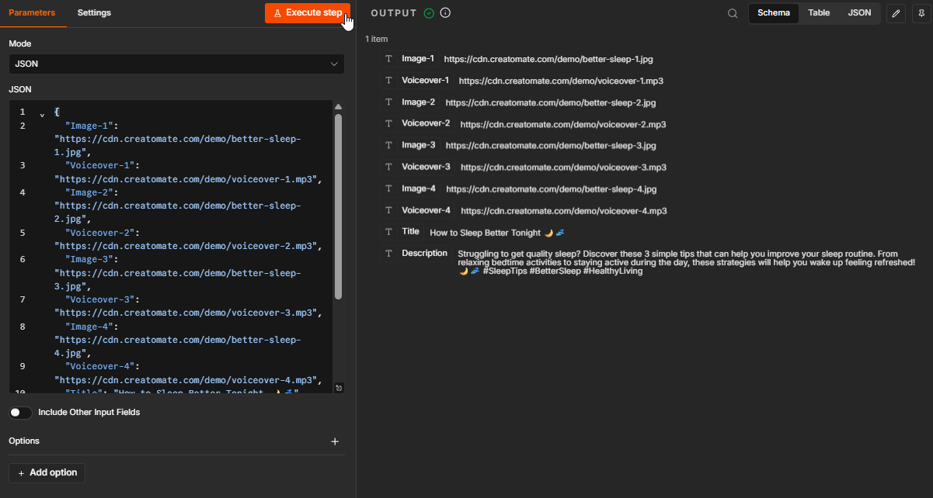The width and height of the screenshot is (933, 498).
Task: Click the string type icon beside Voiceover-1
Action: pos(388,81)
